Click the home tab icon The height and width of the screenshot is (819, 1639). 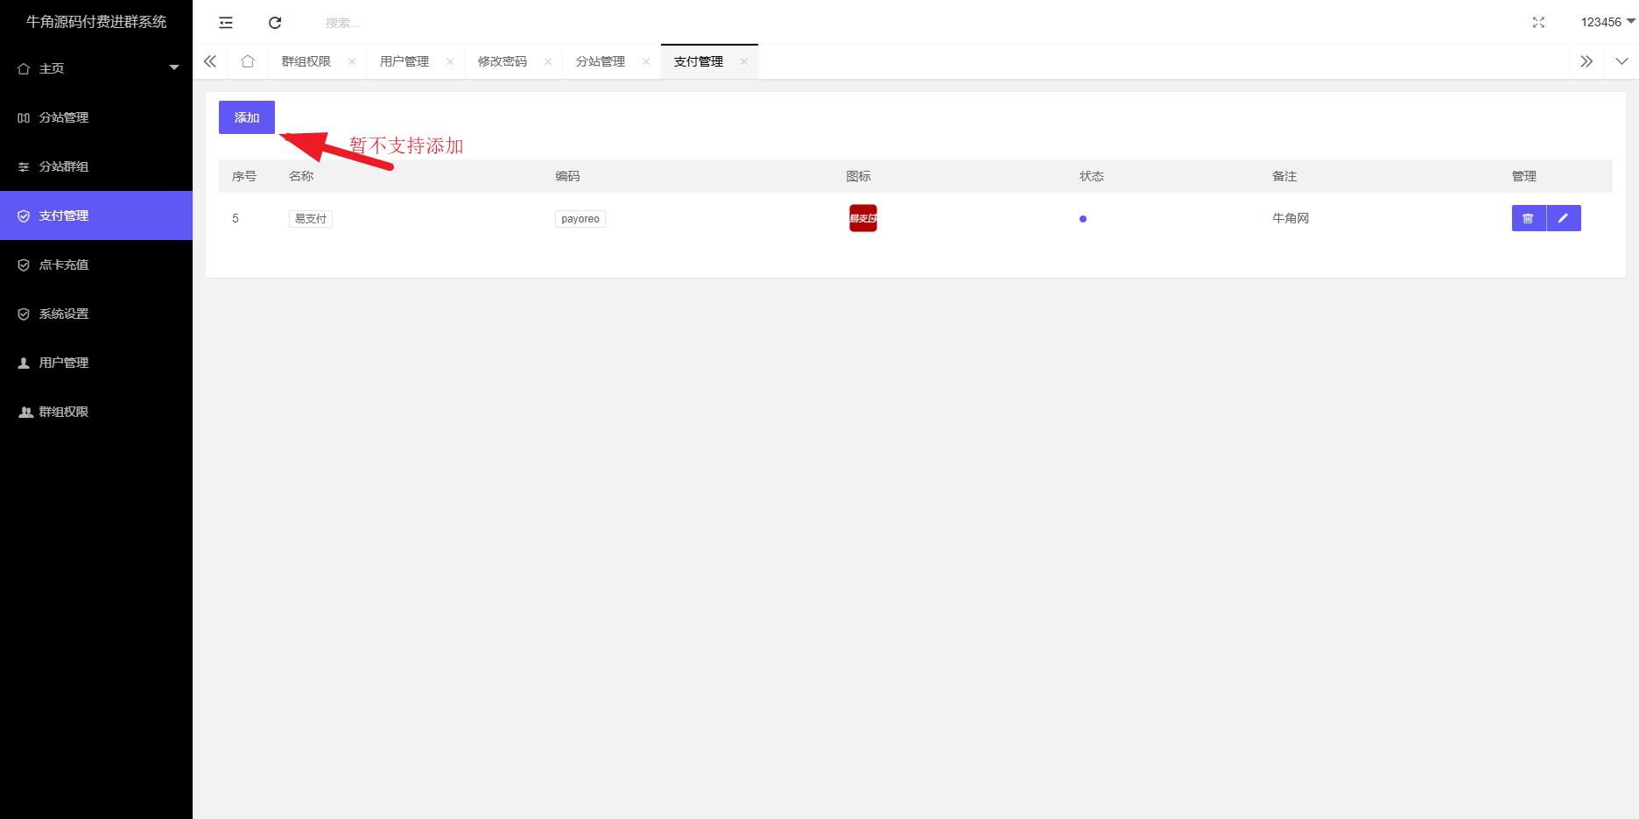248,61
